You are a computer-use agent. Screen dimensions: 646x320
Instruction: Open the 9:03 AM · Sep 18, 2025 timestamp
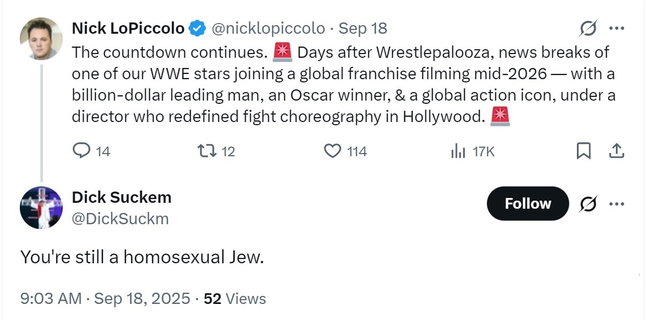pyautogui.click(x=105, y=298)
